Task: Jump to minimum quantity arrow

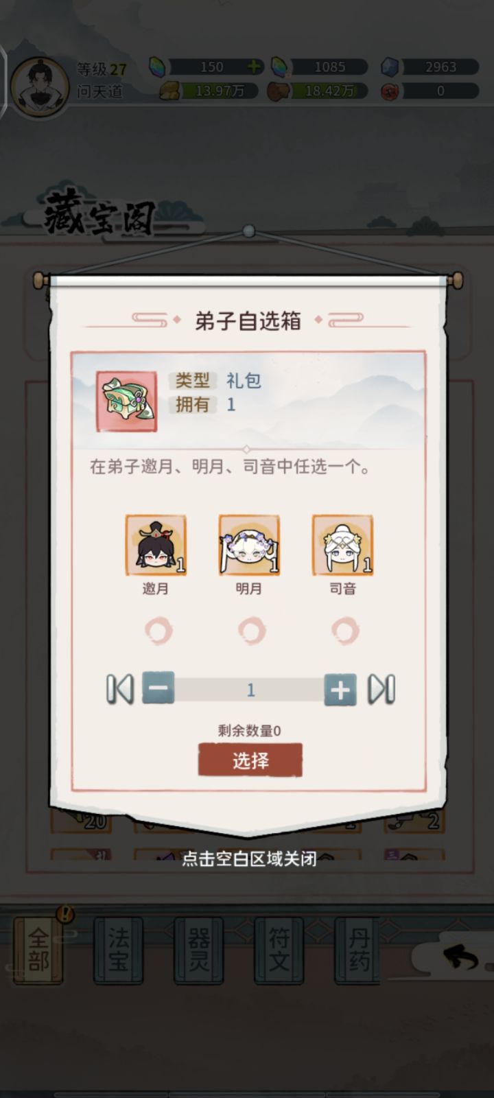Action: (x=120, y=689)
